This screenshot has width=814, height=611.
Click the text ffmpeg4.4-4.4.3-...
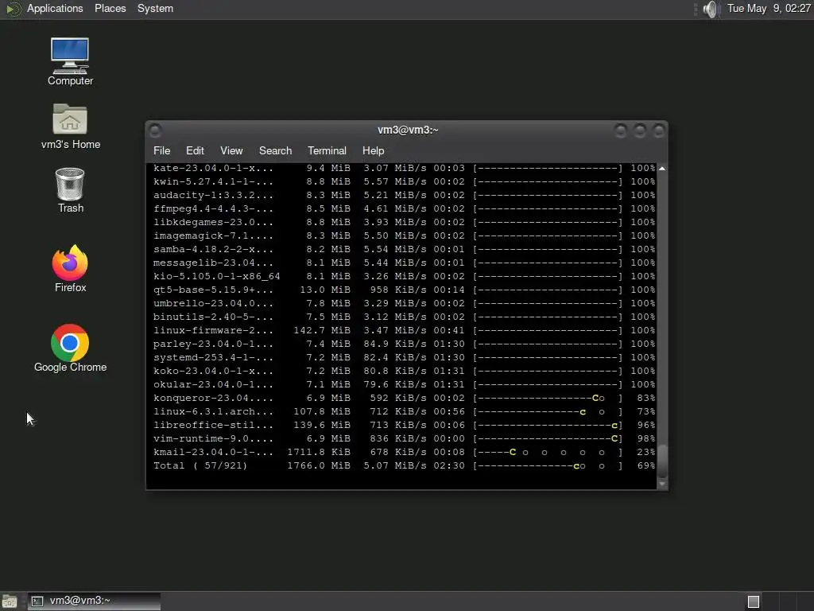pyautogui.click(x=213, y=209)
